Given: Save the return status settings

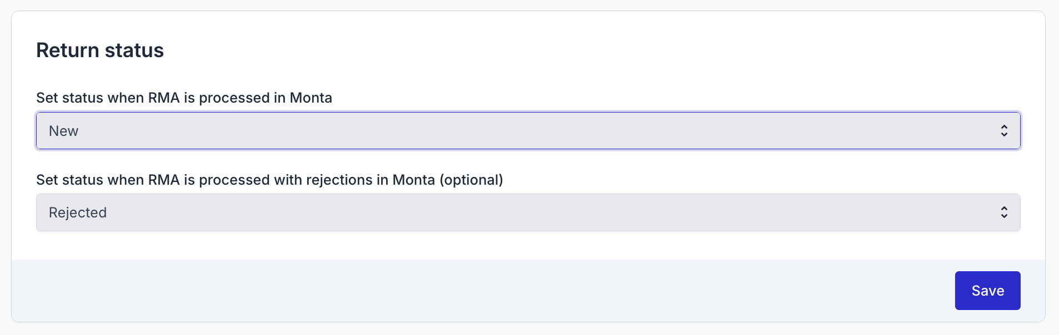Looking at the screenshot, I should click(x=987, y=291).
